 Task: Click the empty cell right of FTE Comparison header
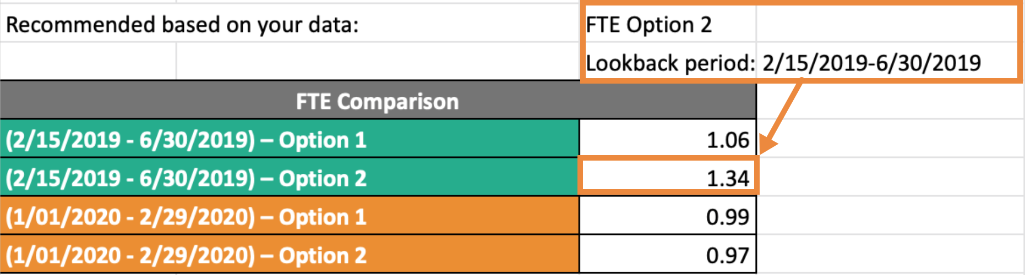click(891, 101)
